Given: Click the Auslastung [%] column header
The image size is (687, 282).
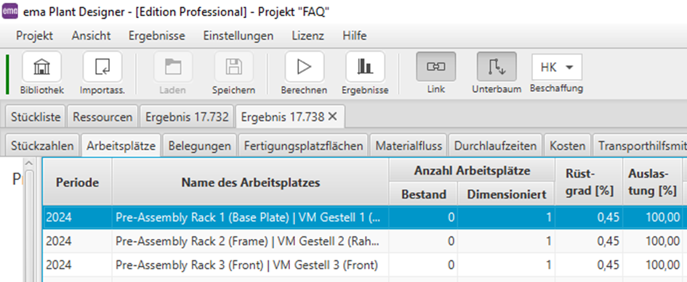Looking at the screenshot, I should pyautogui.click(x=652, y=182).
